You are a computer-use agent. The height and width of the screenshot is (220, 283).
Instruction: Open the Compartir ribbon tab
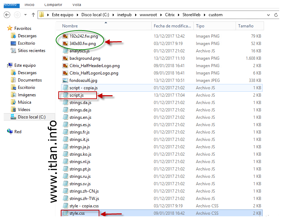point(53,5)
